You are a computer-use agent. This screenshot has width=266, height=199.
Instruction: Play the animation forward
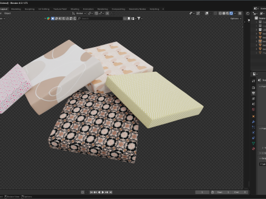click(x=103, y=192)
